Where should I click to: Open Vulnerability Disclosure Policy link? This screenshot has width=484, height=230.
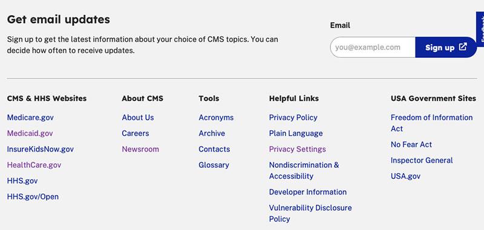coord(310,213)
